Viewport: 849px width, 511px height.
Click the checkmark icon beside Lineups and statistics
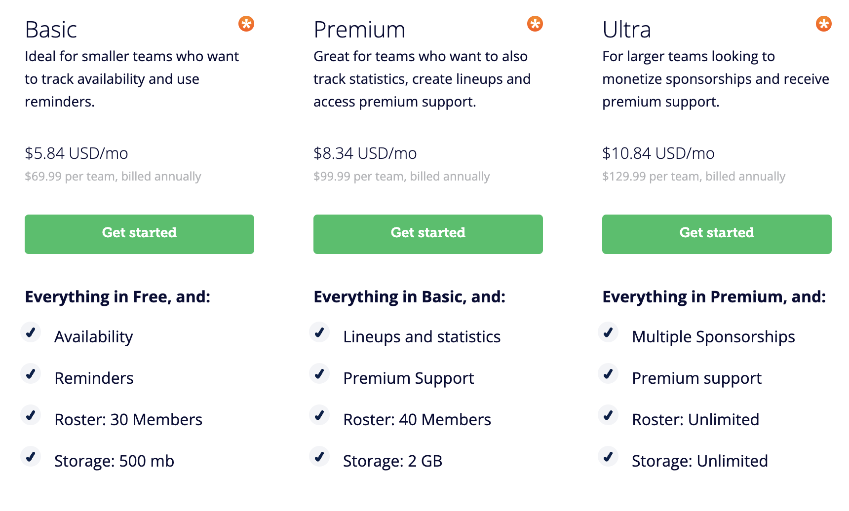point(319,332)
